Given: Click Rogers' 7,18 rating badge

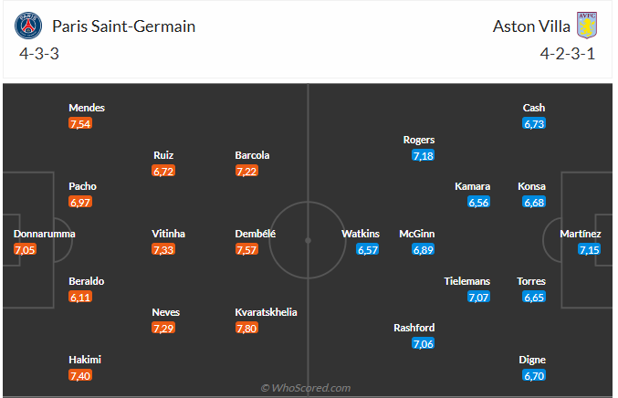Looking at the screenshot, I should [423, 156].
